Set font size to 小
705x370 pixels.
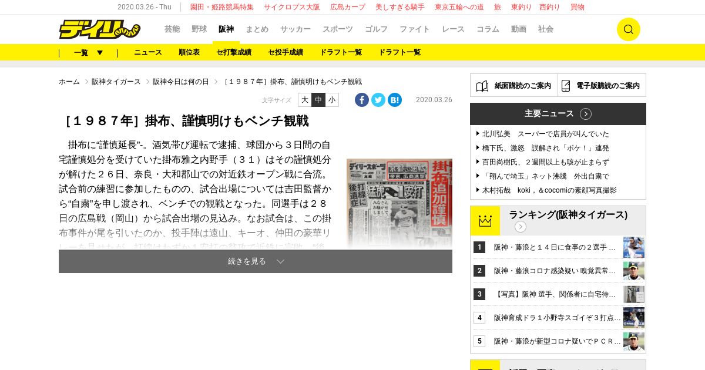[x=332, y=100]
